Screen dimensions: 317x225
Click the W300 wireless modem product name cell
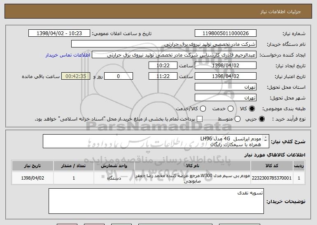click(x=193, y=178)
